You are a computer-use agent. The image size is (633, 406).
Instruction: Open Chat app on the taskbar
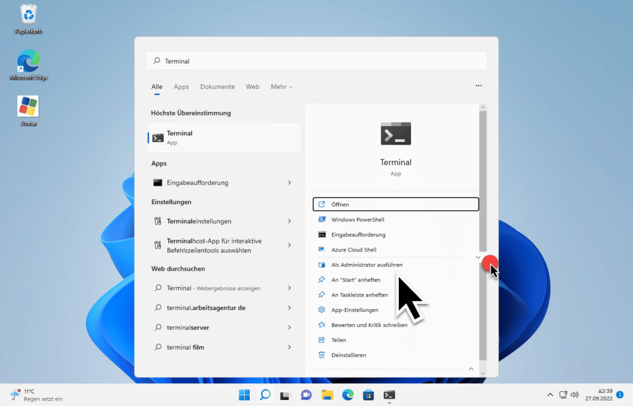[x=306, y=395]
